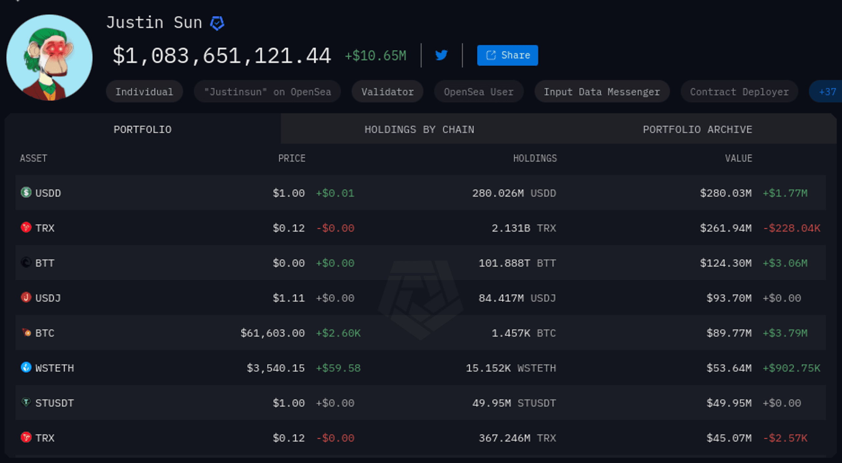This screenshot has width=842, height=463.
Task: Click the $45.07M TRX value
Action: point(729,438)
